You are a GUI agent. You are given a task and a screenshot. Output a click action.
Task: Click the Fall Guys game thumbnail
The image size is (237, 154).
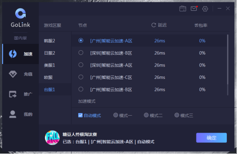coord(52,138)
